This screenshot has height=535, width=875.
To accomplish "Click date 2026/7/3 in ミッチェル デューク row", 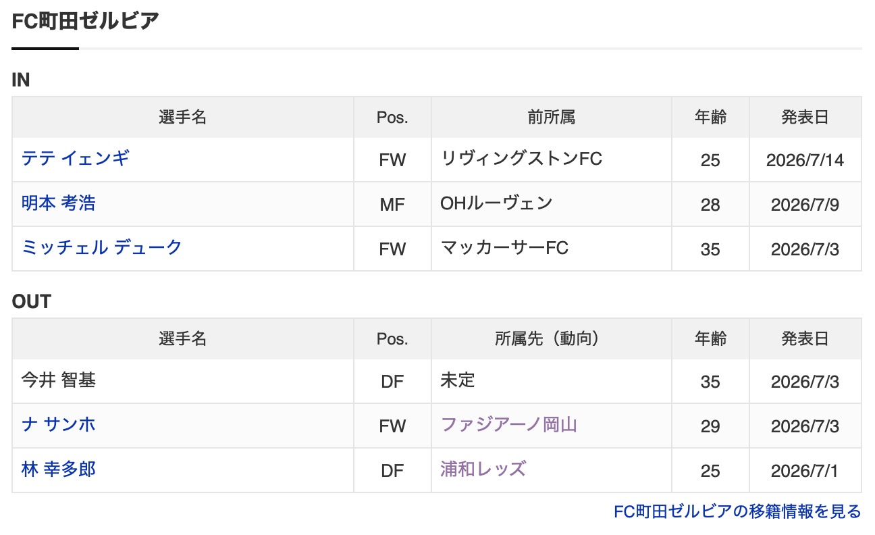I will point(805,250).
